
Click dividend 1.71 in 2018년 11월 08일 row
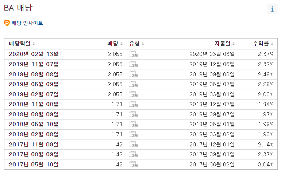tap(117, 104)
